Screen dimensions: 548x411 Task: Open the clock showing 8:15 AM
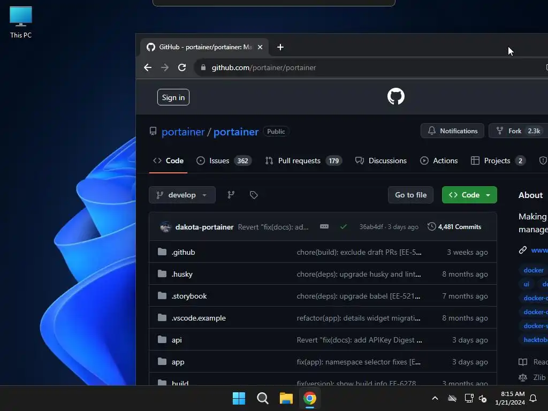click(x=510, y=398)
